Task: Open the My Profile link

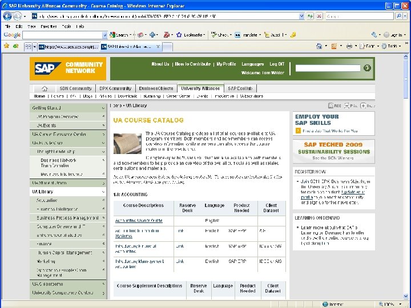Action: pyautogui.click(x=226, y=64)
